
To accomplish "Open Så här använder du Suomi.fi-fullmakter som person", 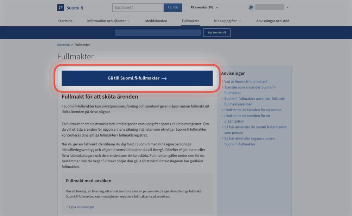I will (255, 130).
